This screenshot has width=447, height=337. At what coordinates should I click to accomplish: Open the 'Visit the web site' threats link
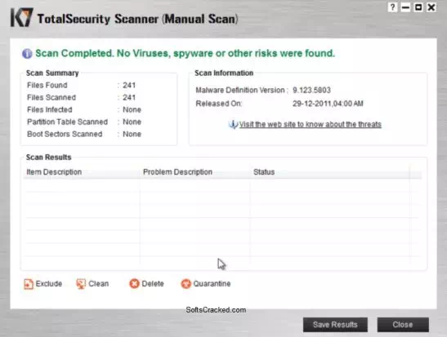coord(311,124)
